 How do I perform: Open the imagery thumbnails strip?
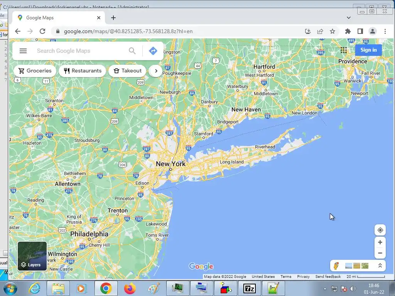[357, 266]
